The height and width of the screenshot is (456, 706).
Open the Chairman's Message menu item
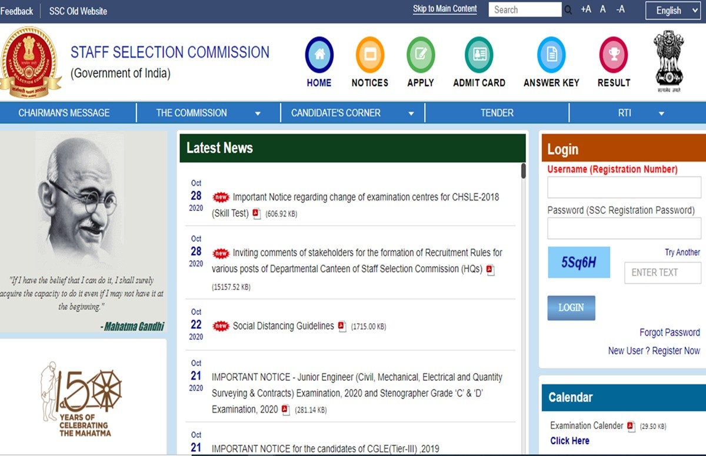point(64,113)
